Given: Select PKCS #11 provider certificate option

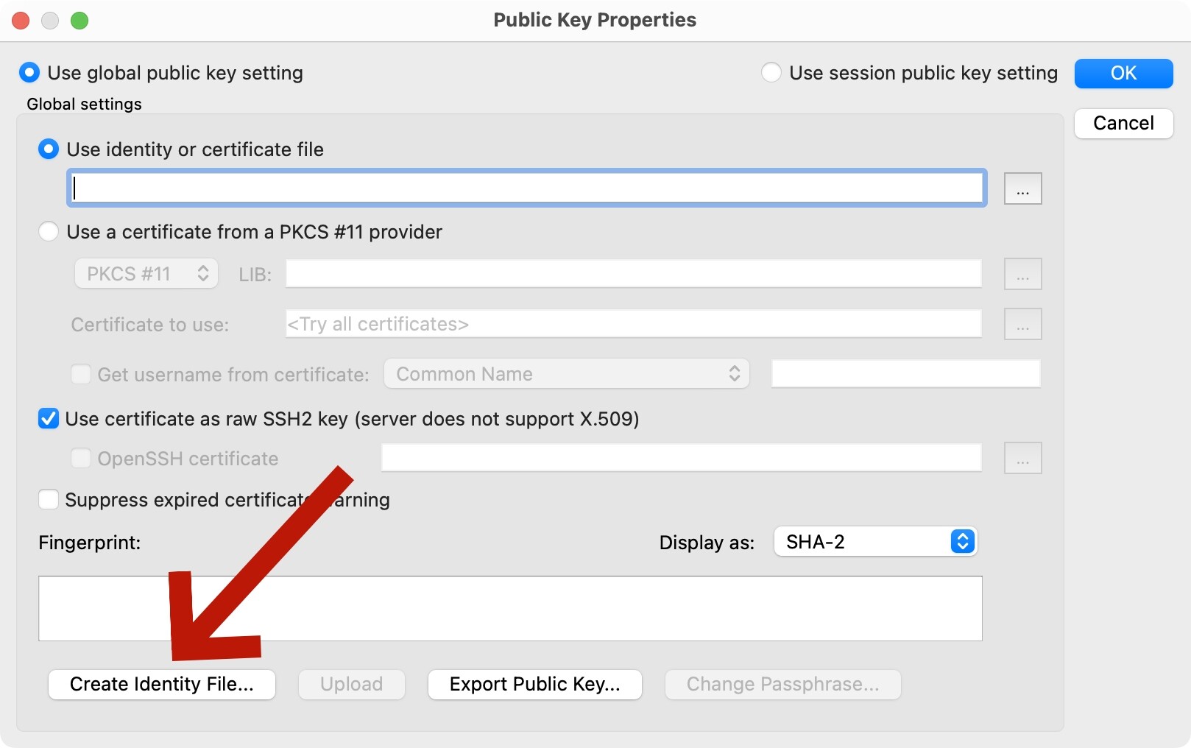Looking at the screenshot, I should pyautogui.click(x=49, y=232).
